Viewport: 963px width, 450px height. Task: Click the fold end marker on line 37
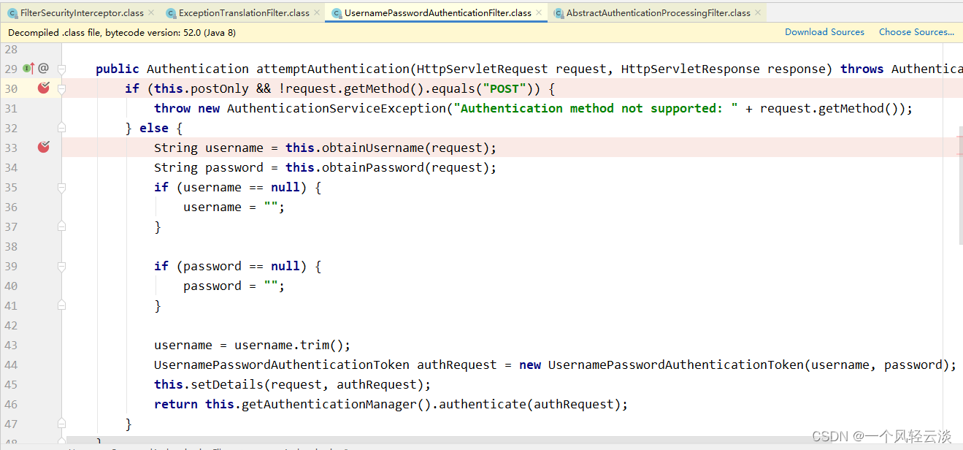pos(62,226)
